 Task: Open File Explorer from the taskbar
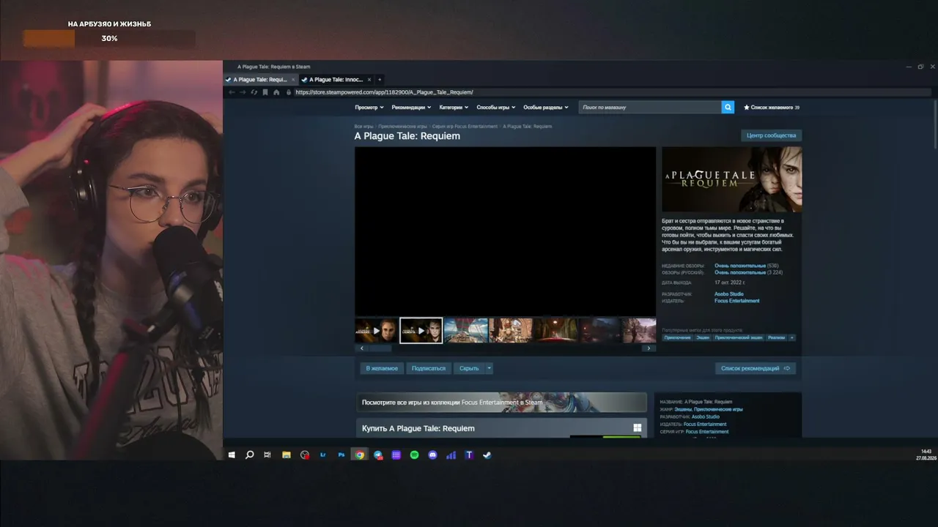pyautogui.click(x=286, y=455)
